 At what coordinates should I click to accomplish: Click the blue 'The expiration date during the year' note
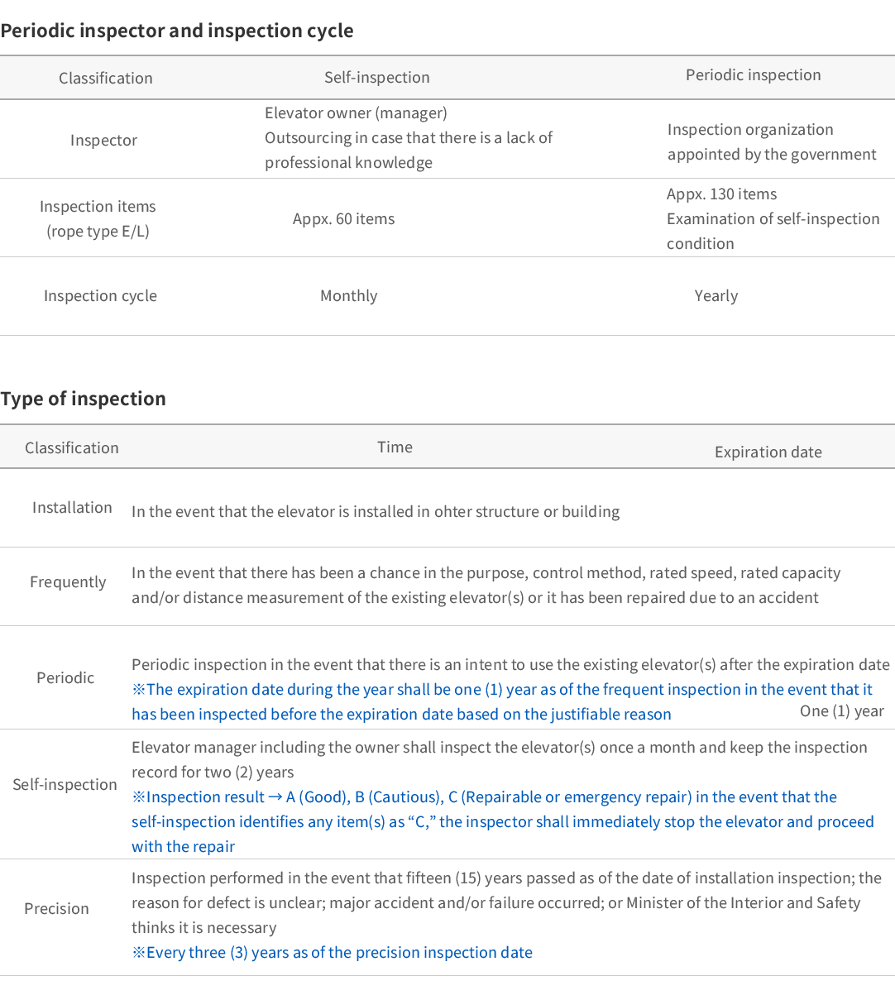tap(502, 702)
